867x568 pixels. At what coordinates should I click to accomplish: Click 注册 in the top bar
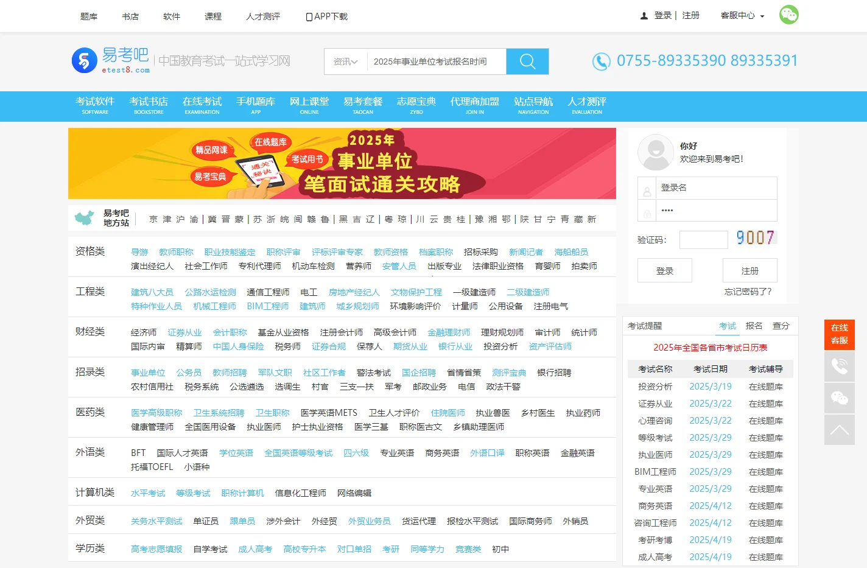pos(690,16)
